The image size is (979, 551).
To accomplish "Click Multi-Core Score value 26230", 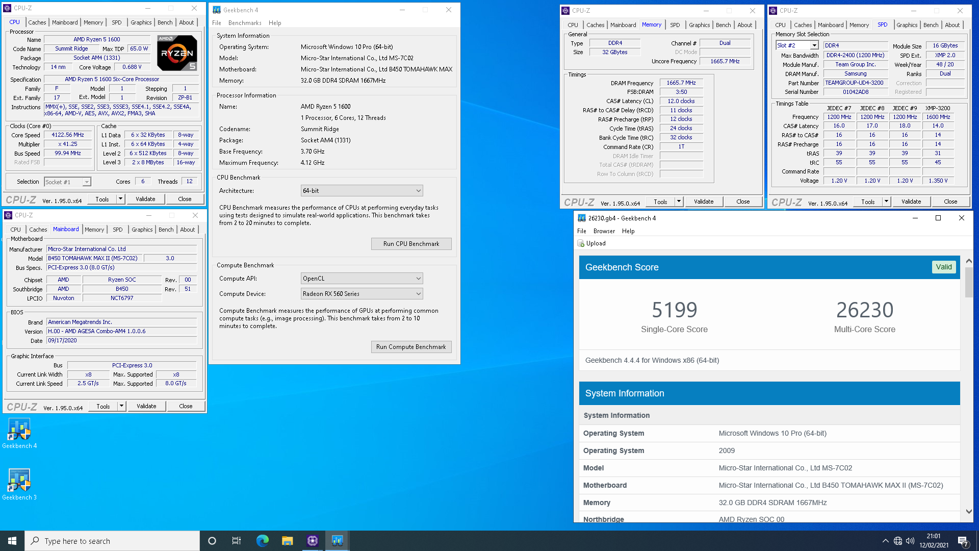I will pyautogui.click(x=865, y=310).
